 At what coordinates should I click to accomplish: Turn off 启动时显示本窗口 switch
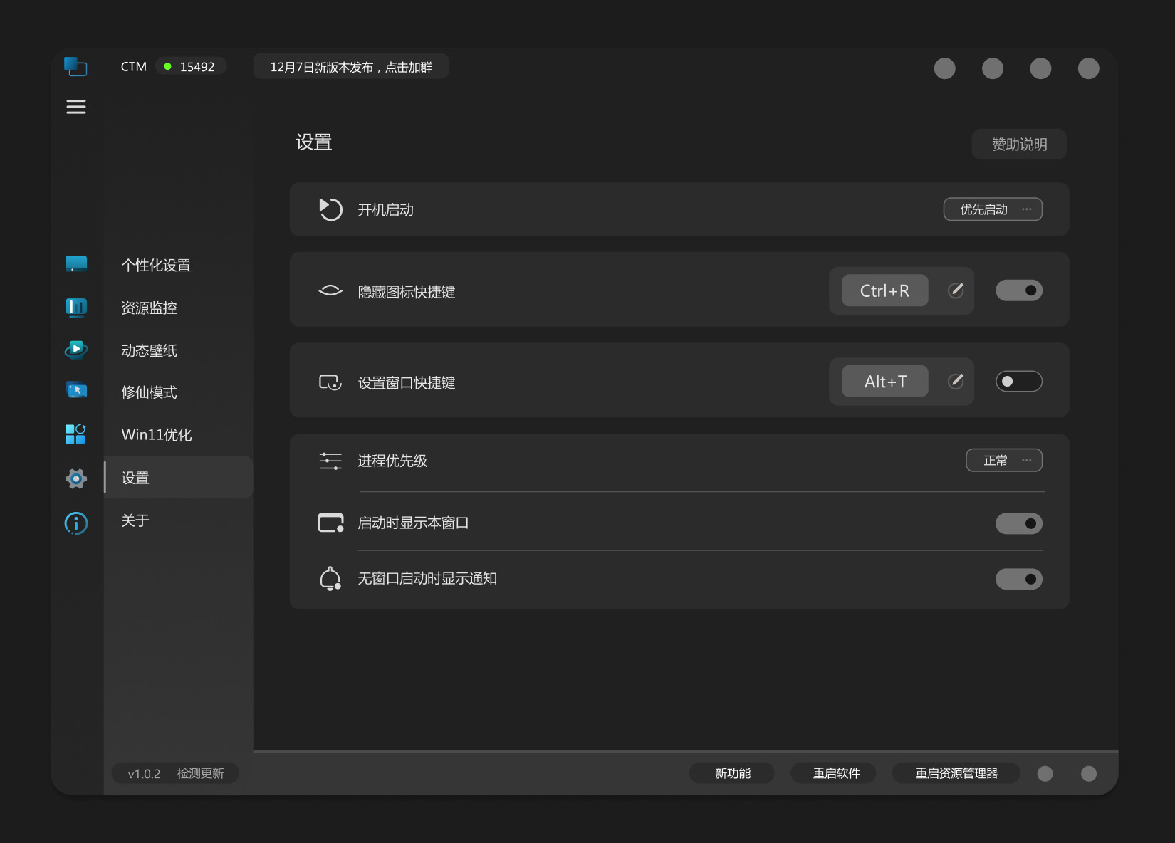pos(1018,524)
